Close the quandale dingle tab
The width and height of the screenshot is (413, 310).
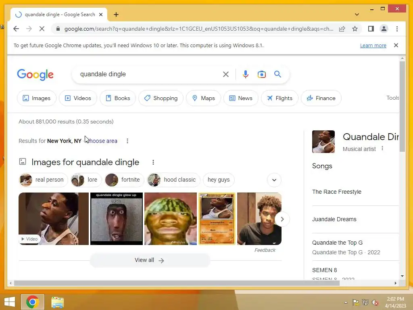point(100,15)
